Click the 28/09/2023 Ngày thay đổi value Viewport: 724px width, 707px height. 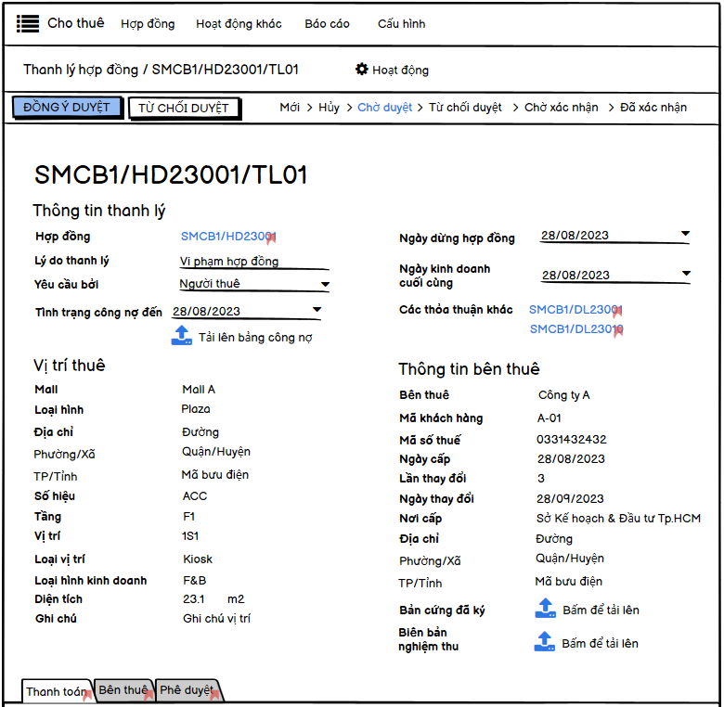coord(570,499)
